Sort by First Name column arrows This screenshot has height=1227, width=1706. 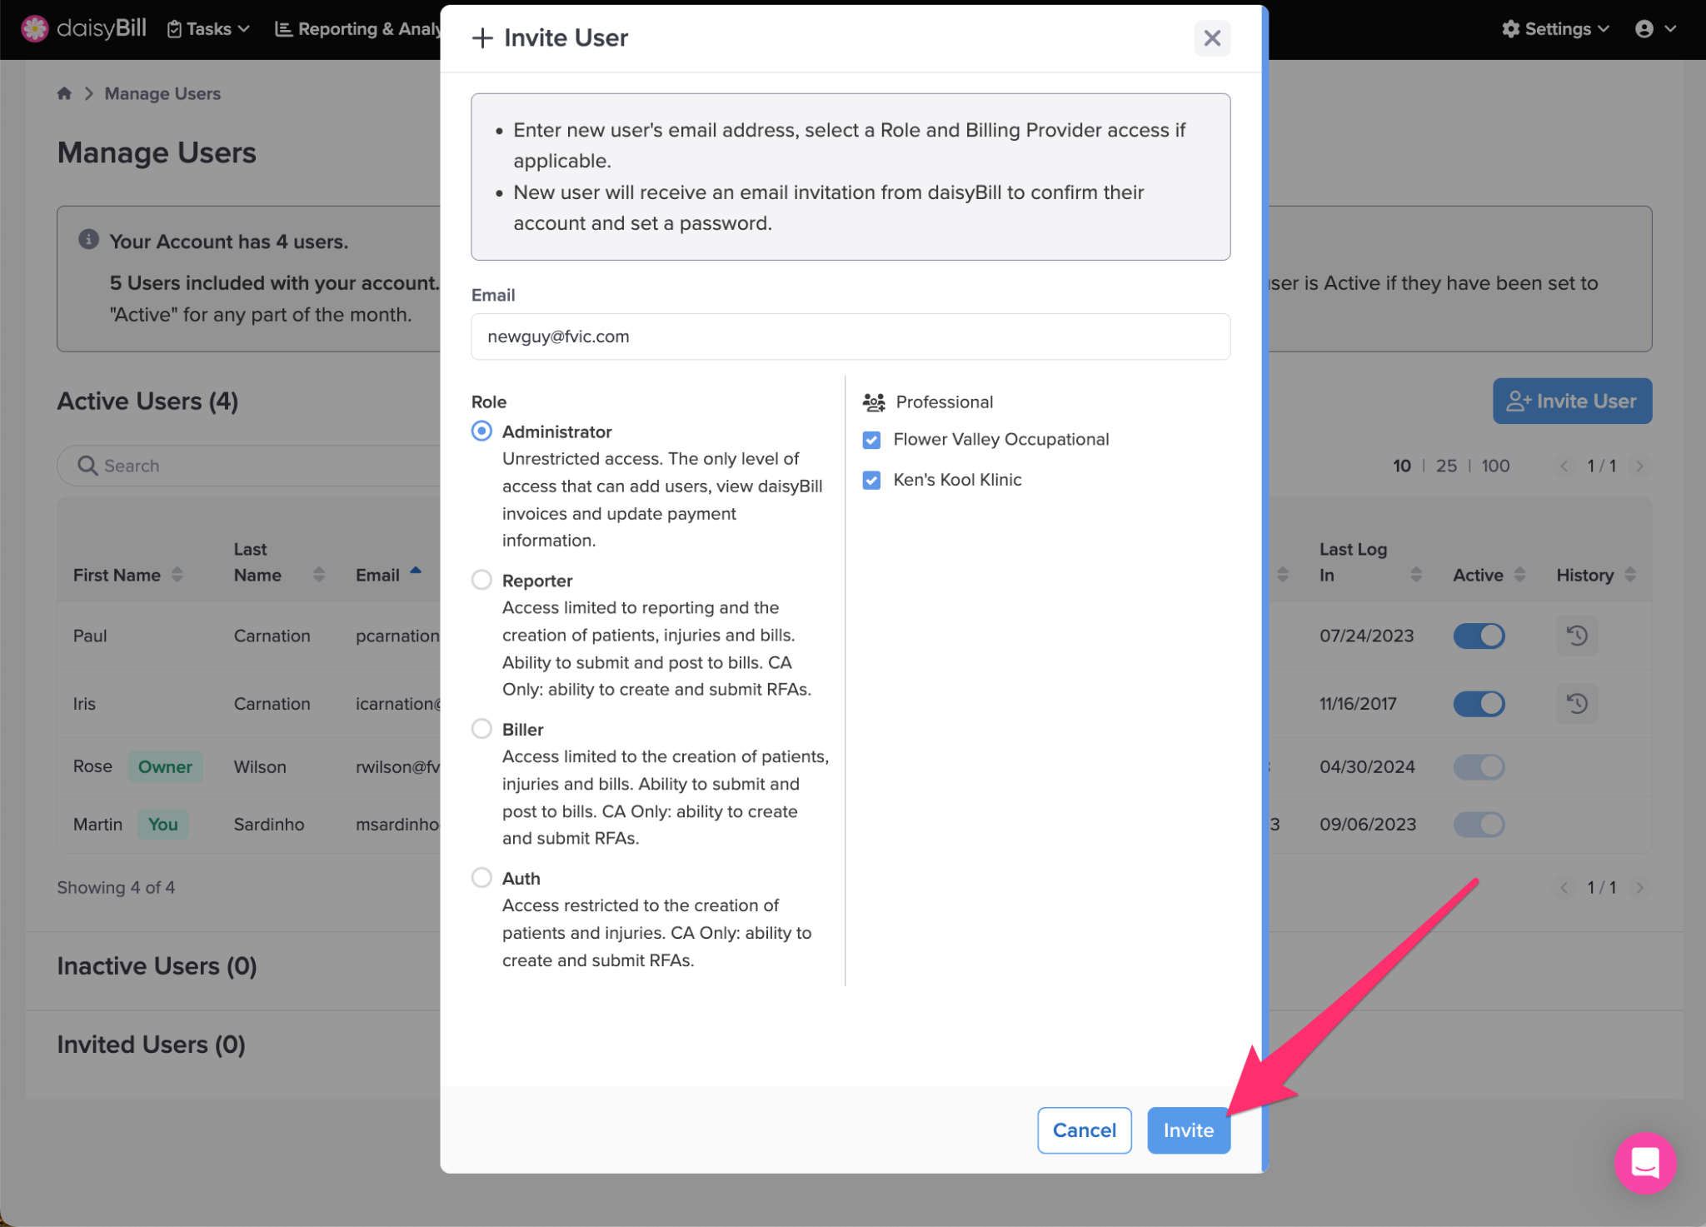pos(177,575)
